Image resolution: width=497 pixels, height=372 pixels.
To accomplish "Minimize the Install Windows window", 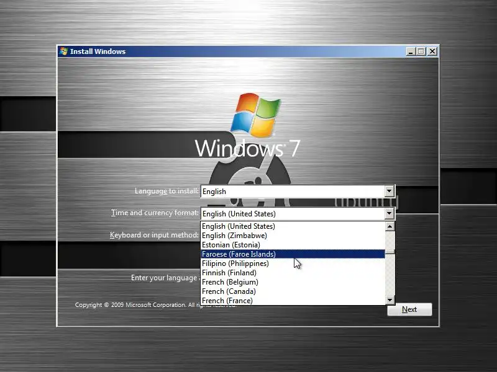I will 411,51.
